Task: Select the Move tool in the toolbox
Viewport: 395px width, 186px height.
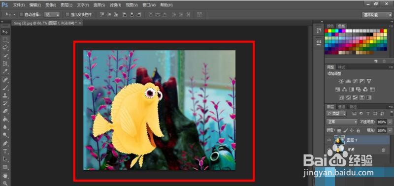Action: 5,32
